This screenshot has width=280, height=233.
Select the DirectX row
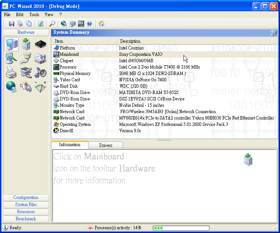165,131
